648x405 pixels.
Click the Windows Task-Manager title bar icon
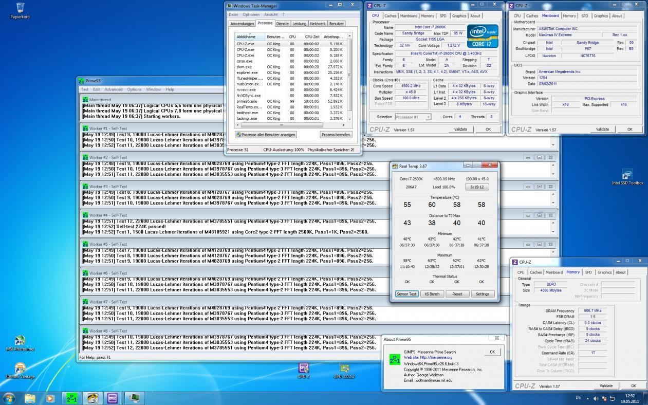[x=229, y=6]
